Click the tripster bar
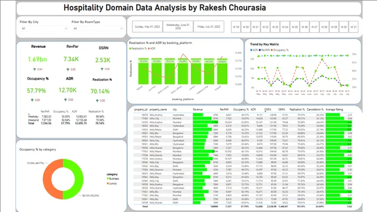The image size is (377, 212). tap(222, 71)
